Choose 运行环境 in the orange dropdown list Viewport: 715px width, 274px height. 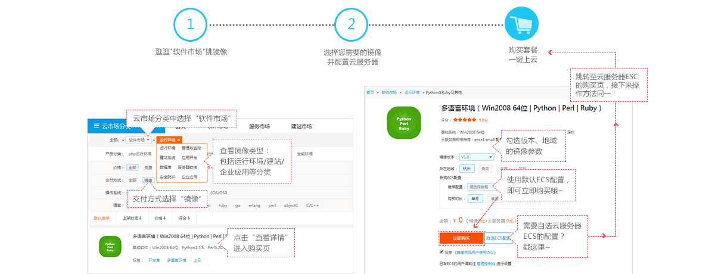[x=167, y=148]
